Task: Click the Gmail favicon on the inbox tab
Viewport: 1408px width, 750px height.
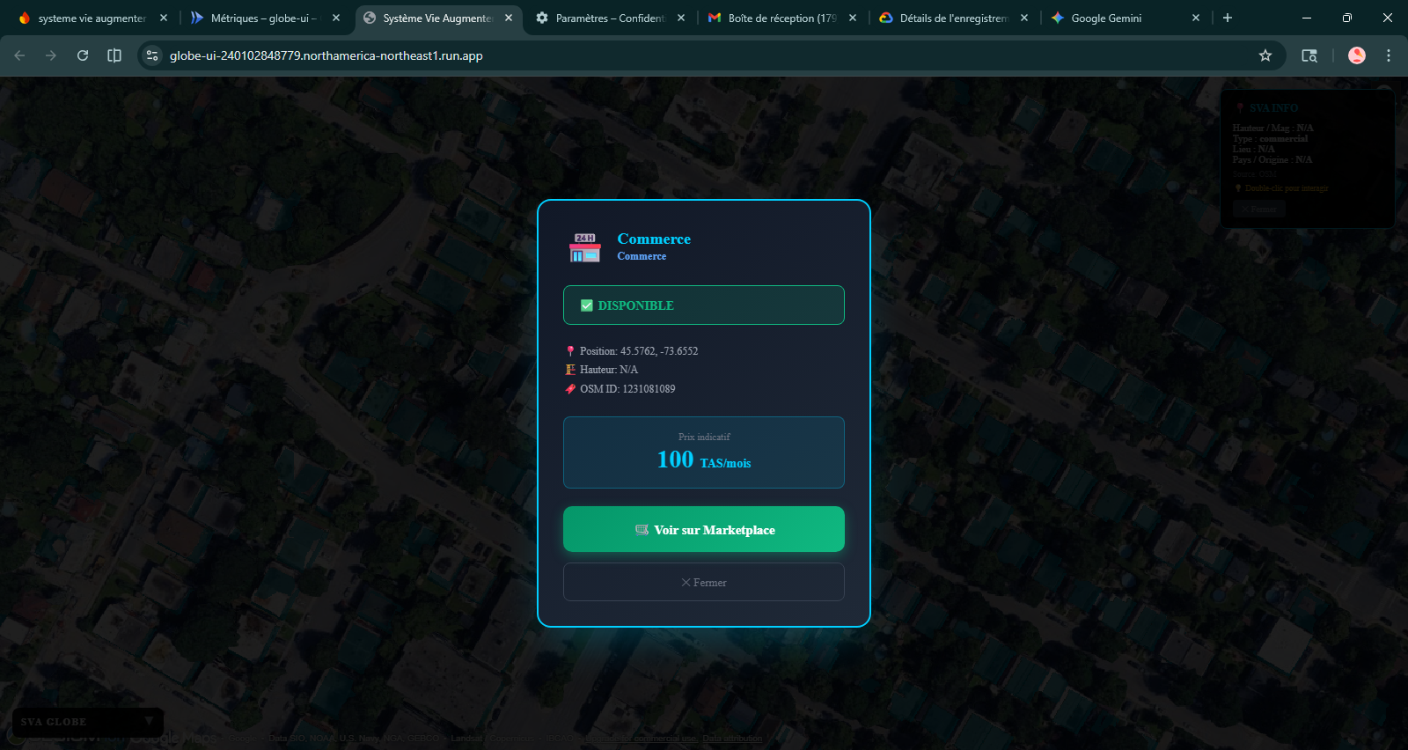Action: (715, 18)
